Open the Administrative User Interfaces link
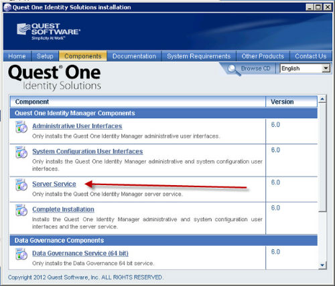 point(77,126)
